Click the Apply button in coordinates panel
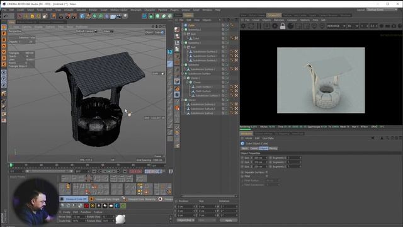Viewport: 403px width, 227px height. pyautogui.click(x=228, y=220)
